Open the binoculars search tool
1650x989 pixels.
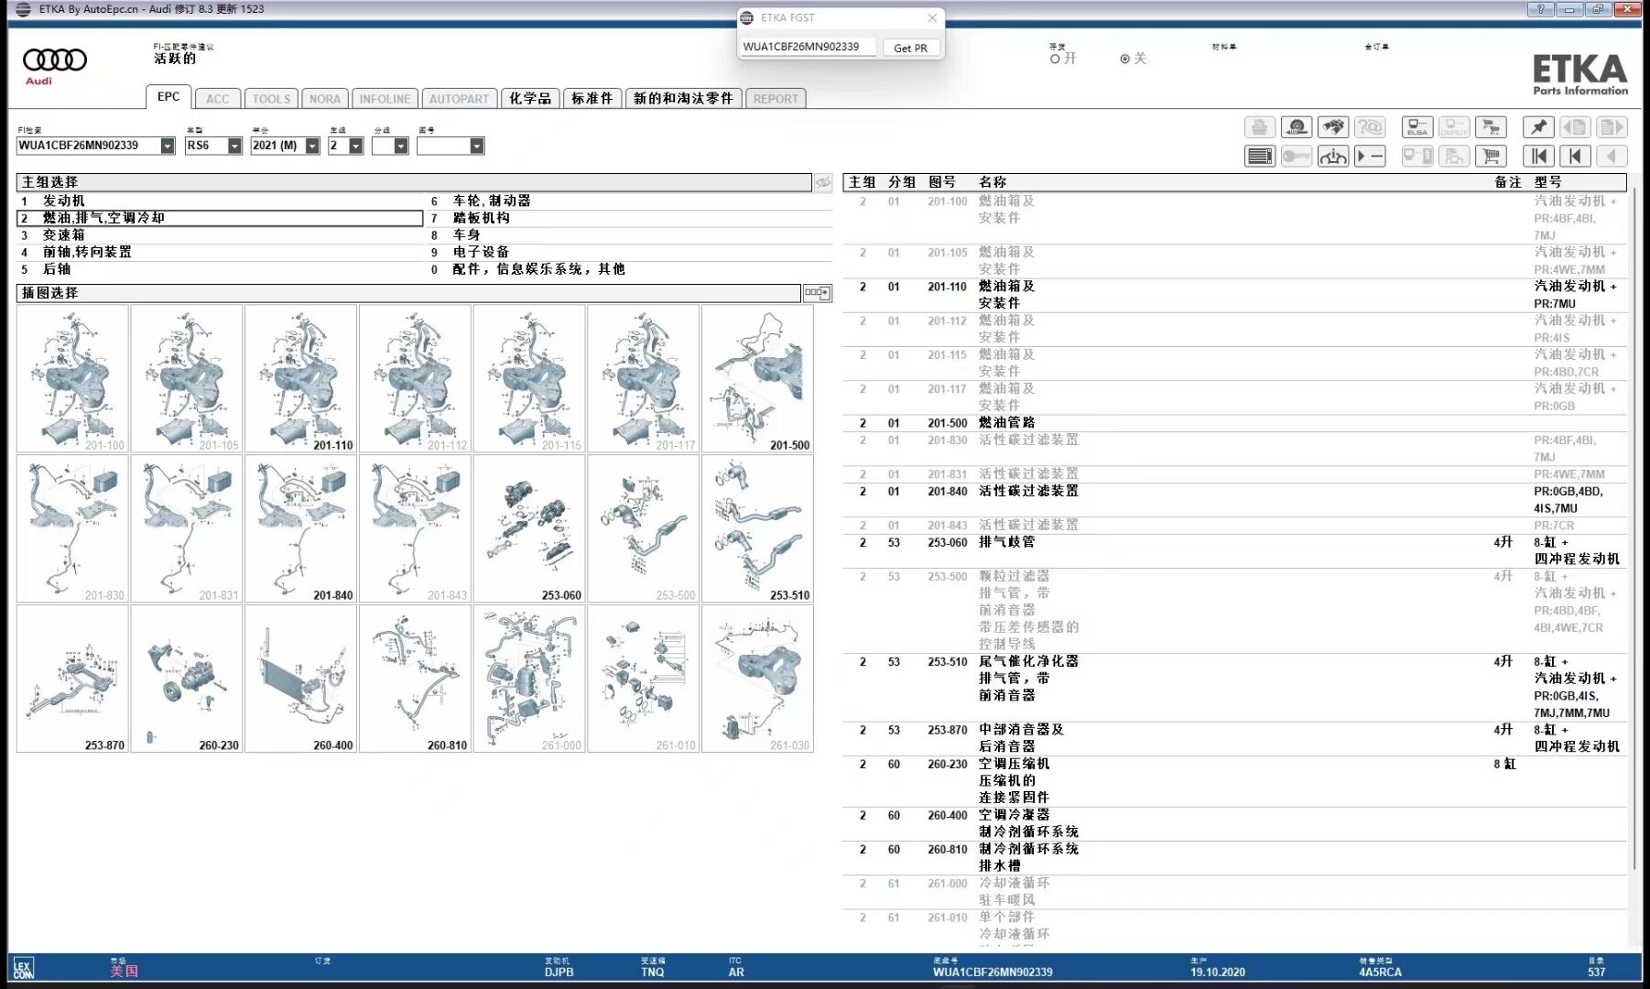[x=1333, y=127]
